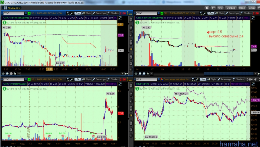Expand symbol dropdown in top-right 15m chart
This screenshot has width=260, height=147.
pos(159,13)
